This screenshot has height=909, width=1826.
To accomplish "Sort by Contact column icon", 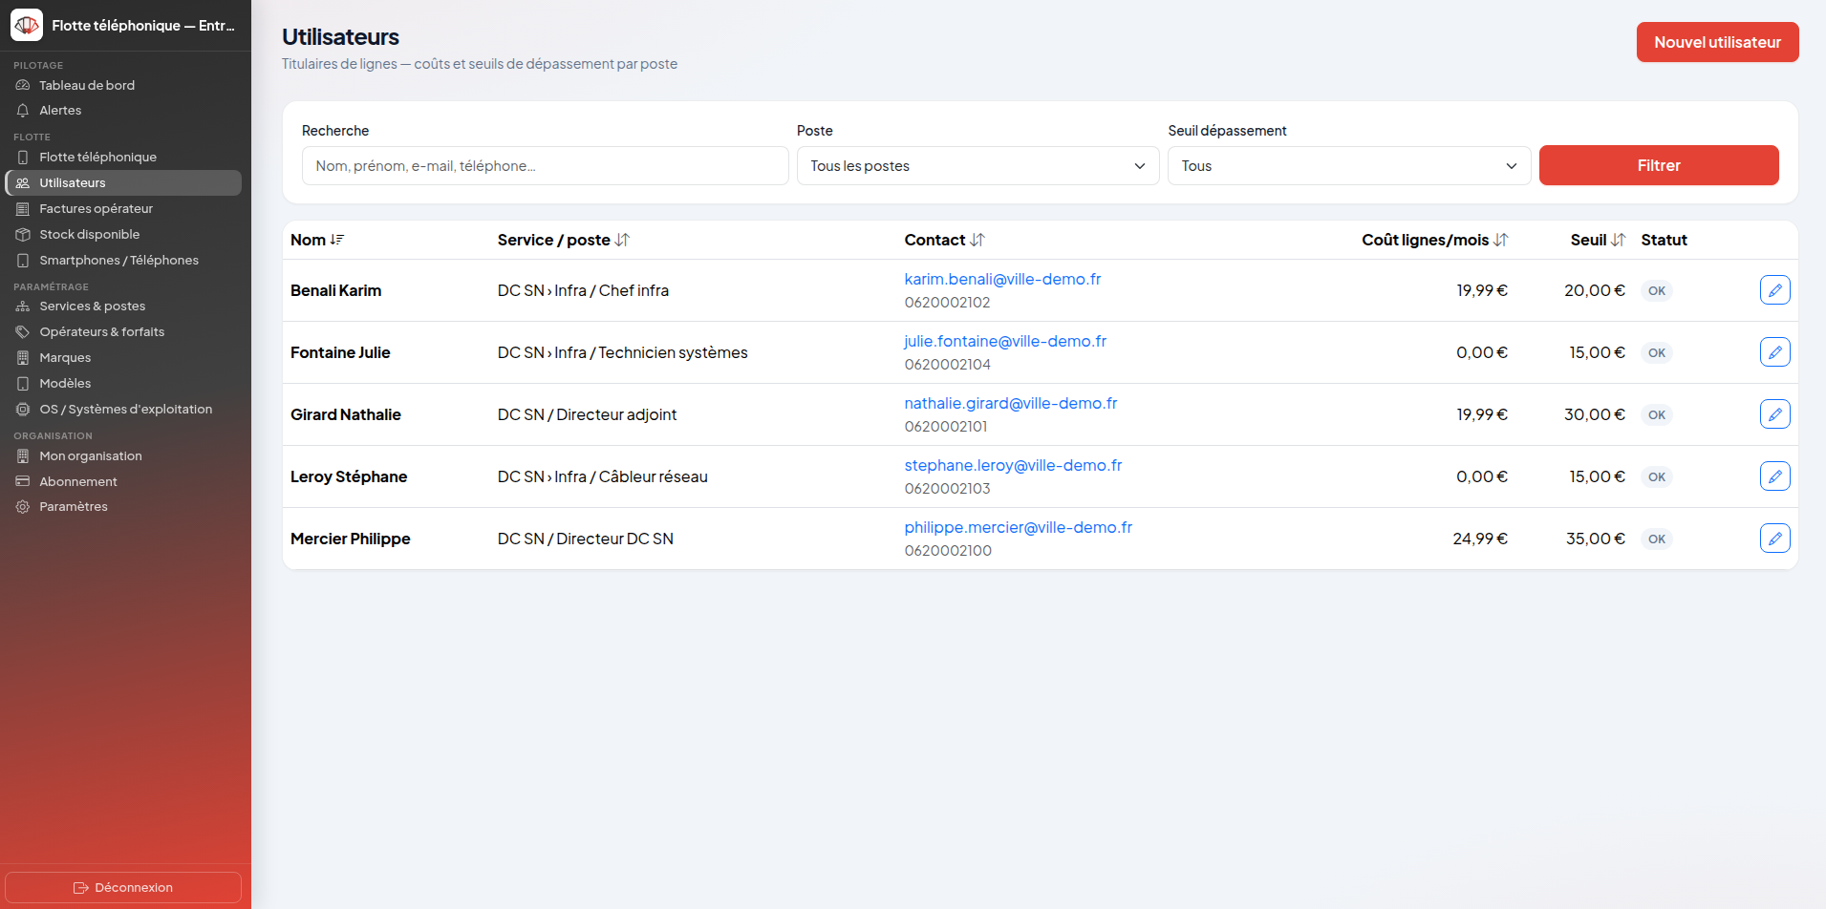I will [977, 240].
